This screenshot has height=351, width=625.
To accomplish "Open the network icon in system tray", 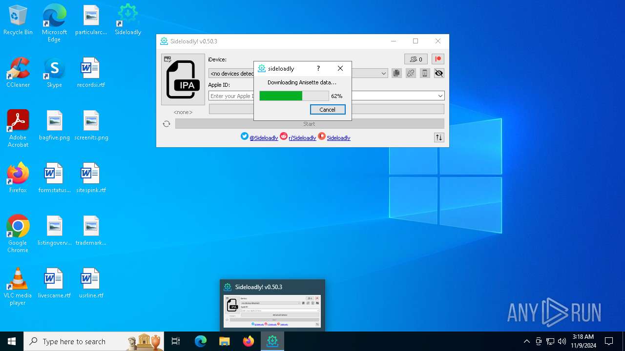I will (x=550, y=341).
